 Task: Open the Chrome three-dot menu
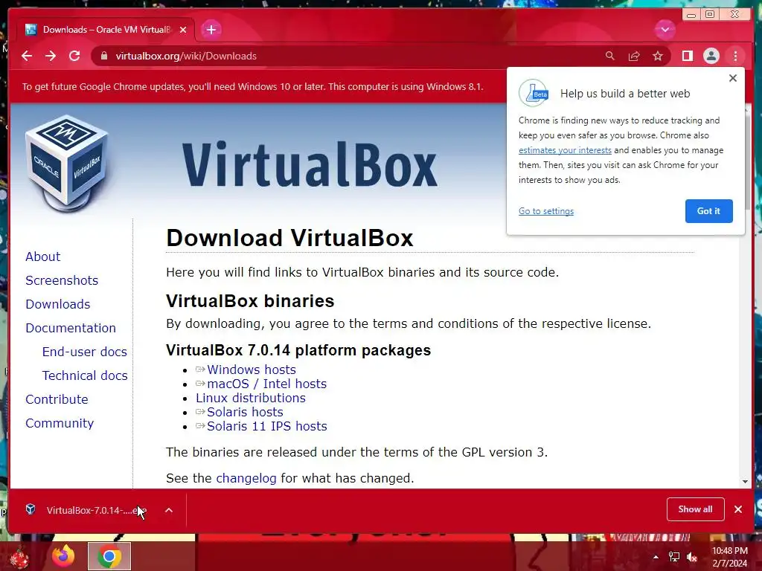(735, 56)
